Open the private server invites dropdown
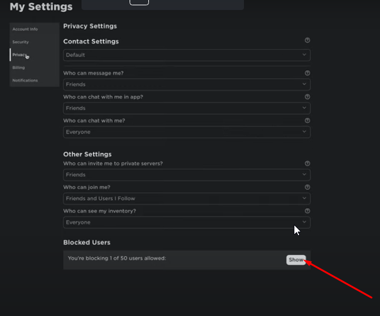Image resolution: width=380 pixels, height=316 pixels. 186,175
